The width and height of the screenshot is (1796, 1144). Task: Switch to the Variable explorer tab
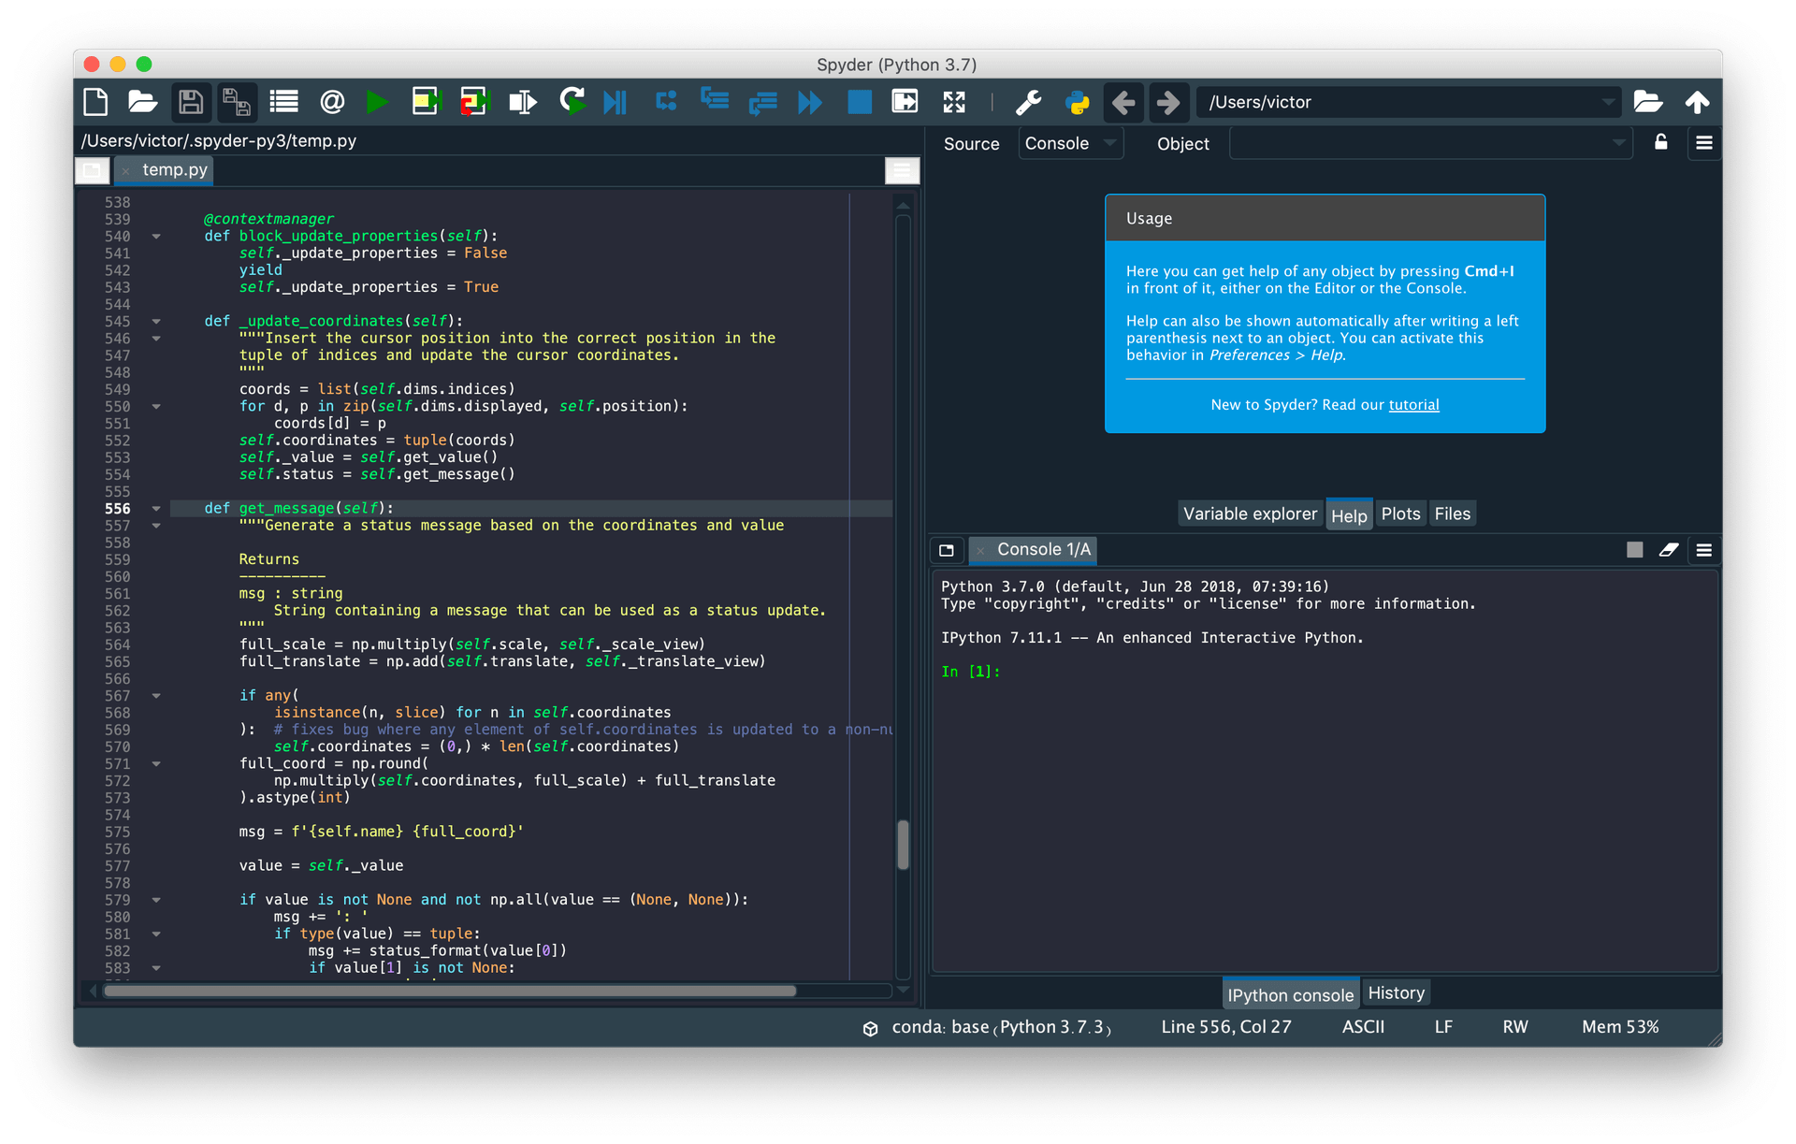point(1250,513)
